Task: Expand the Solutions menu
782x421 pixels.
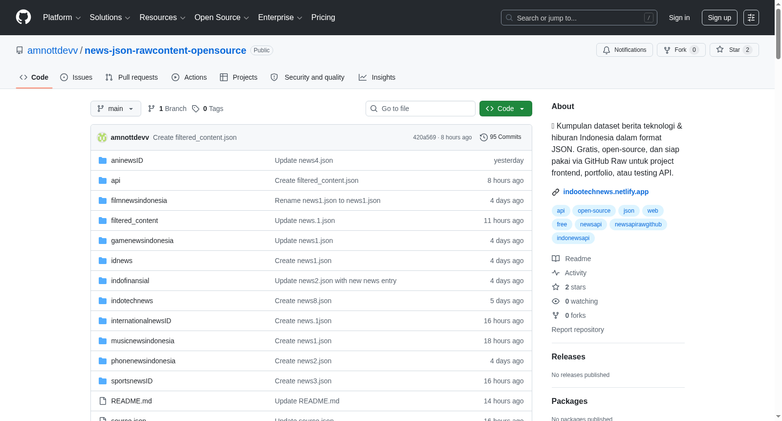Action: tap(110, 18)
